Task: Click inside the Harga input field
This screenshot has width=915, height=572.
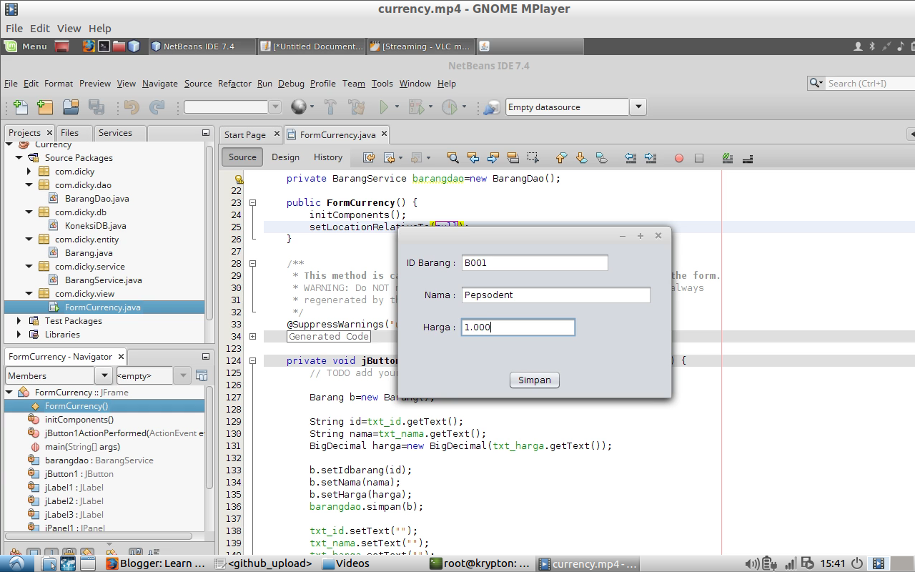Action: click(518, 327)
